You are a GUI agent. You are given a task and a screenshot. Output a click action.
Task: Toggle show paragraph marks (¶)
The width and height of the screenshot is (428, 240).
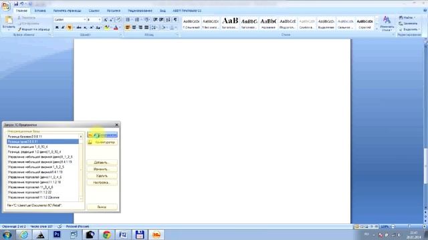(175, 20)
